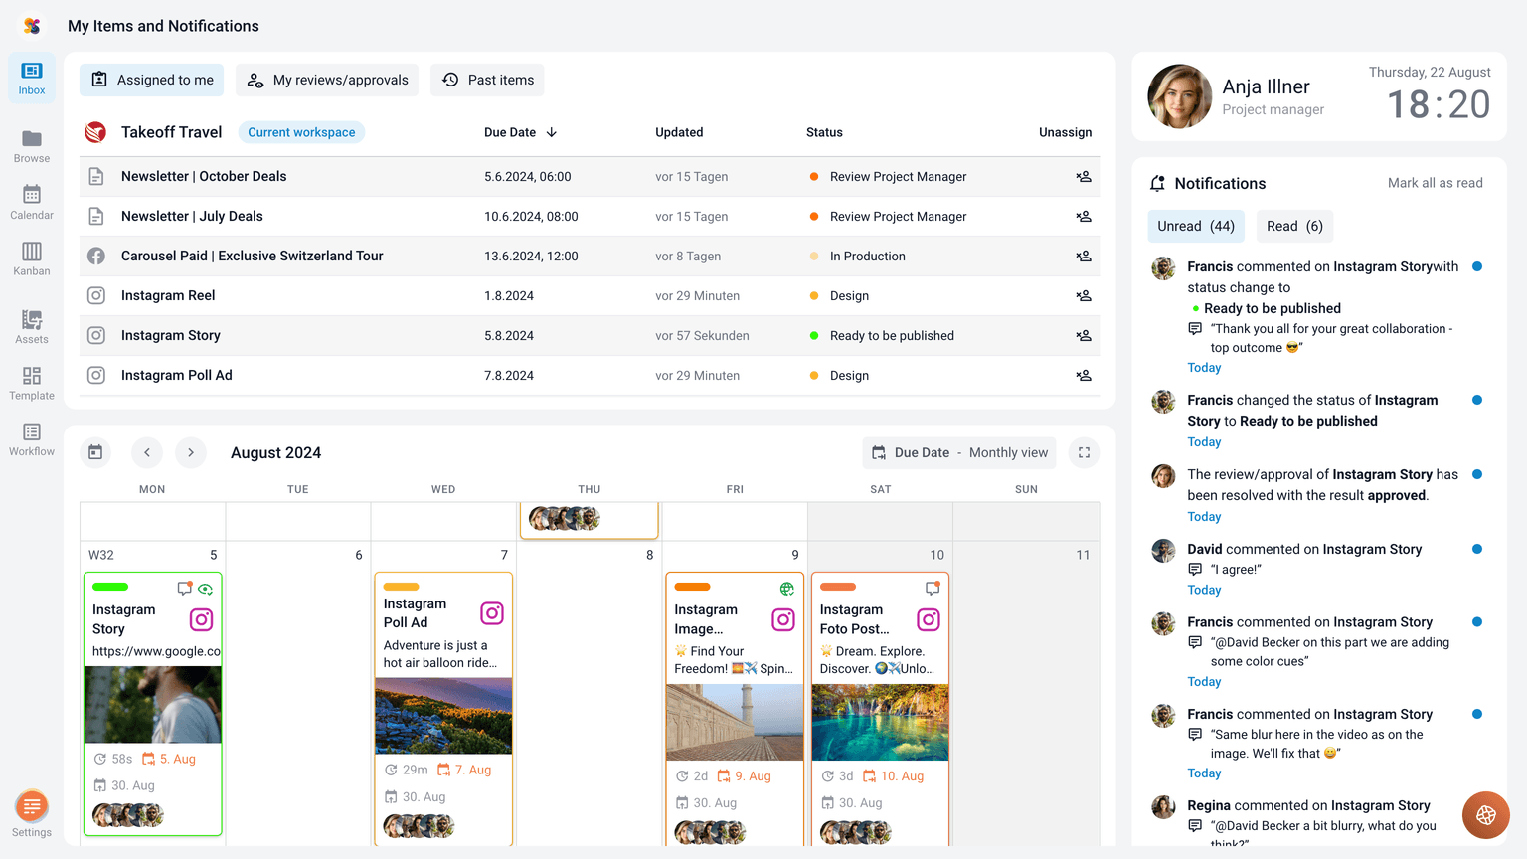Switch to Assigned to me tab
This screenshot has width=1527, height=859.
tap(152, 80)
